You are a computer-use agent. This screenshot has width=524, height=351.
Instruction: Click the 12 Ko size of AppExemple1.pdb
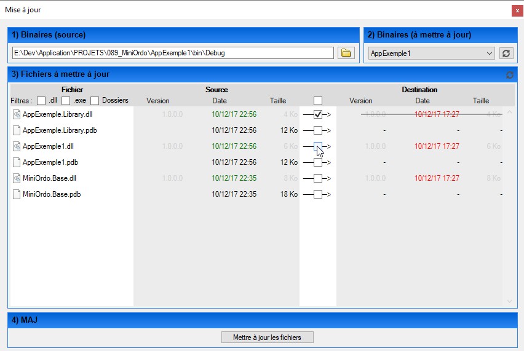pyautogui.click(x=288, y=162)
